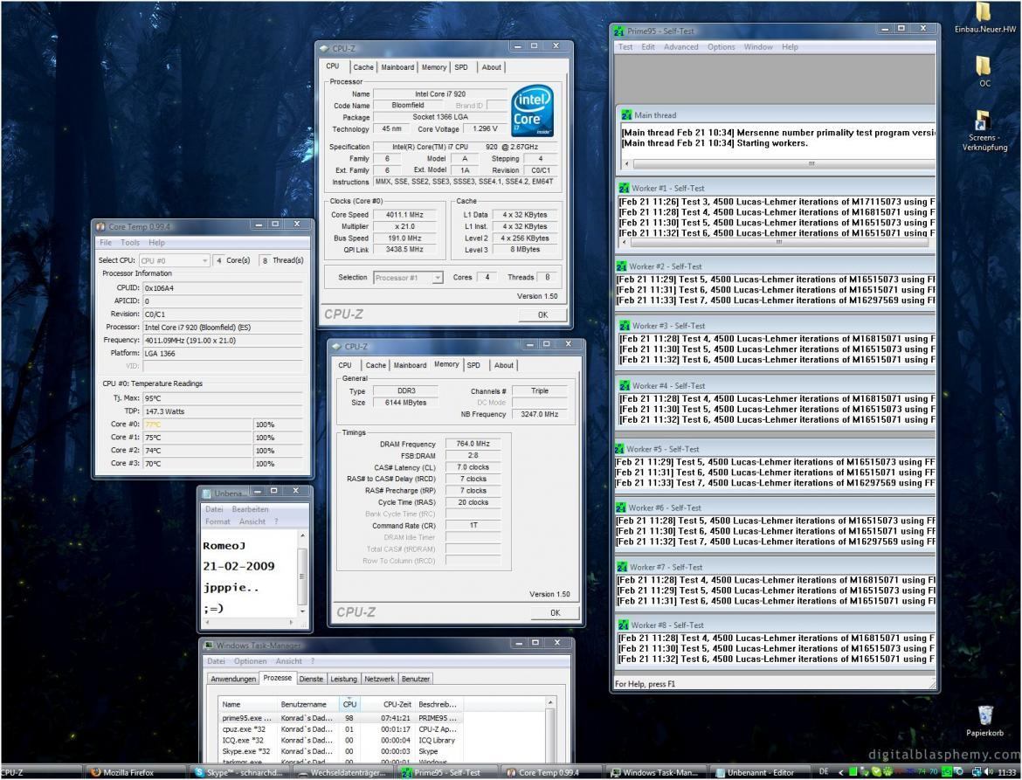
Task: Switch to Cache tab in the CPU-Z window showing Processor details
Action: click(363, 67)
